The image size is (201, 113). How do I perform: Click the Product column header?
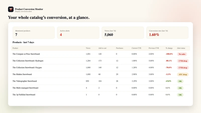15,48
